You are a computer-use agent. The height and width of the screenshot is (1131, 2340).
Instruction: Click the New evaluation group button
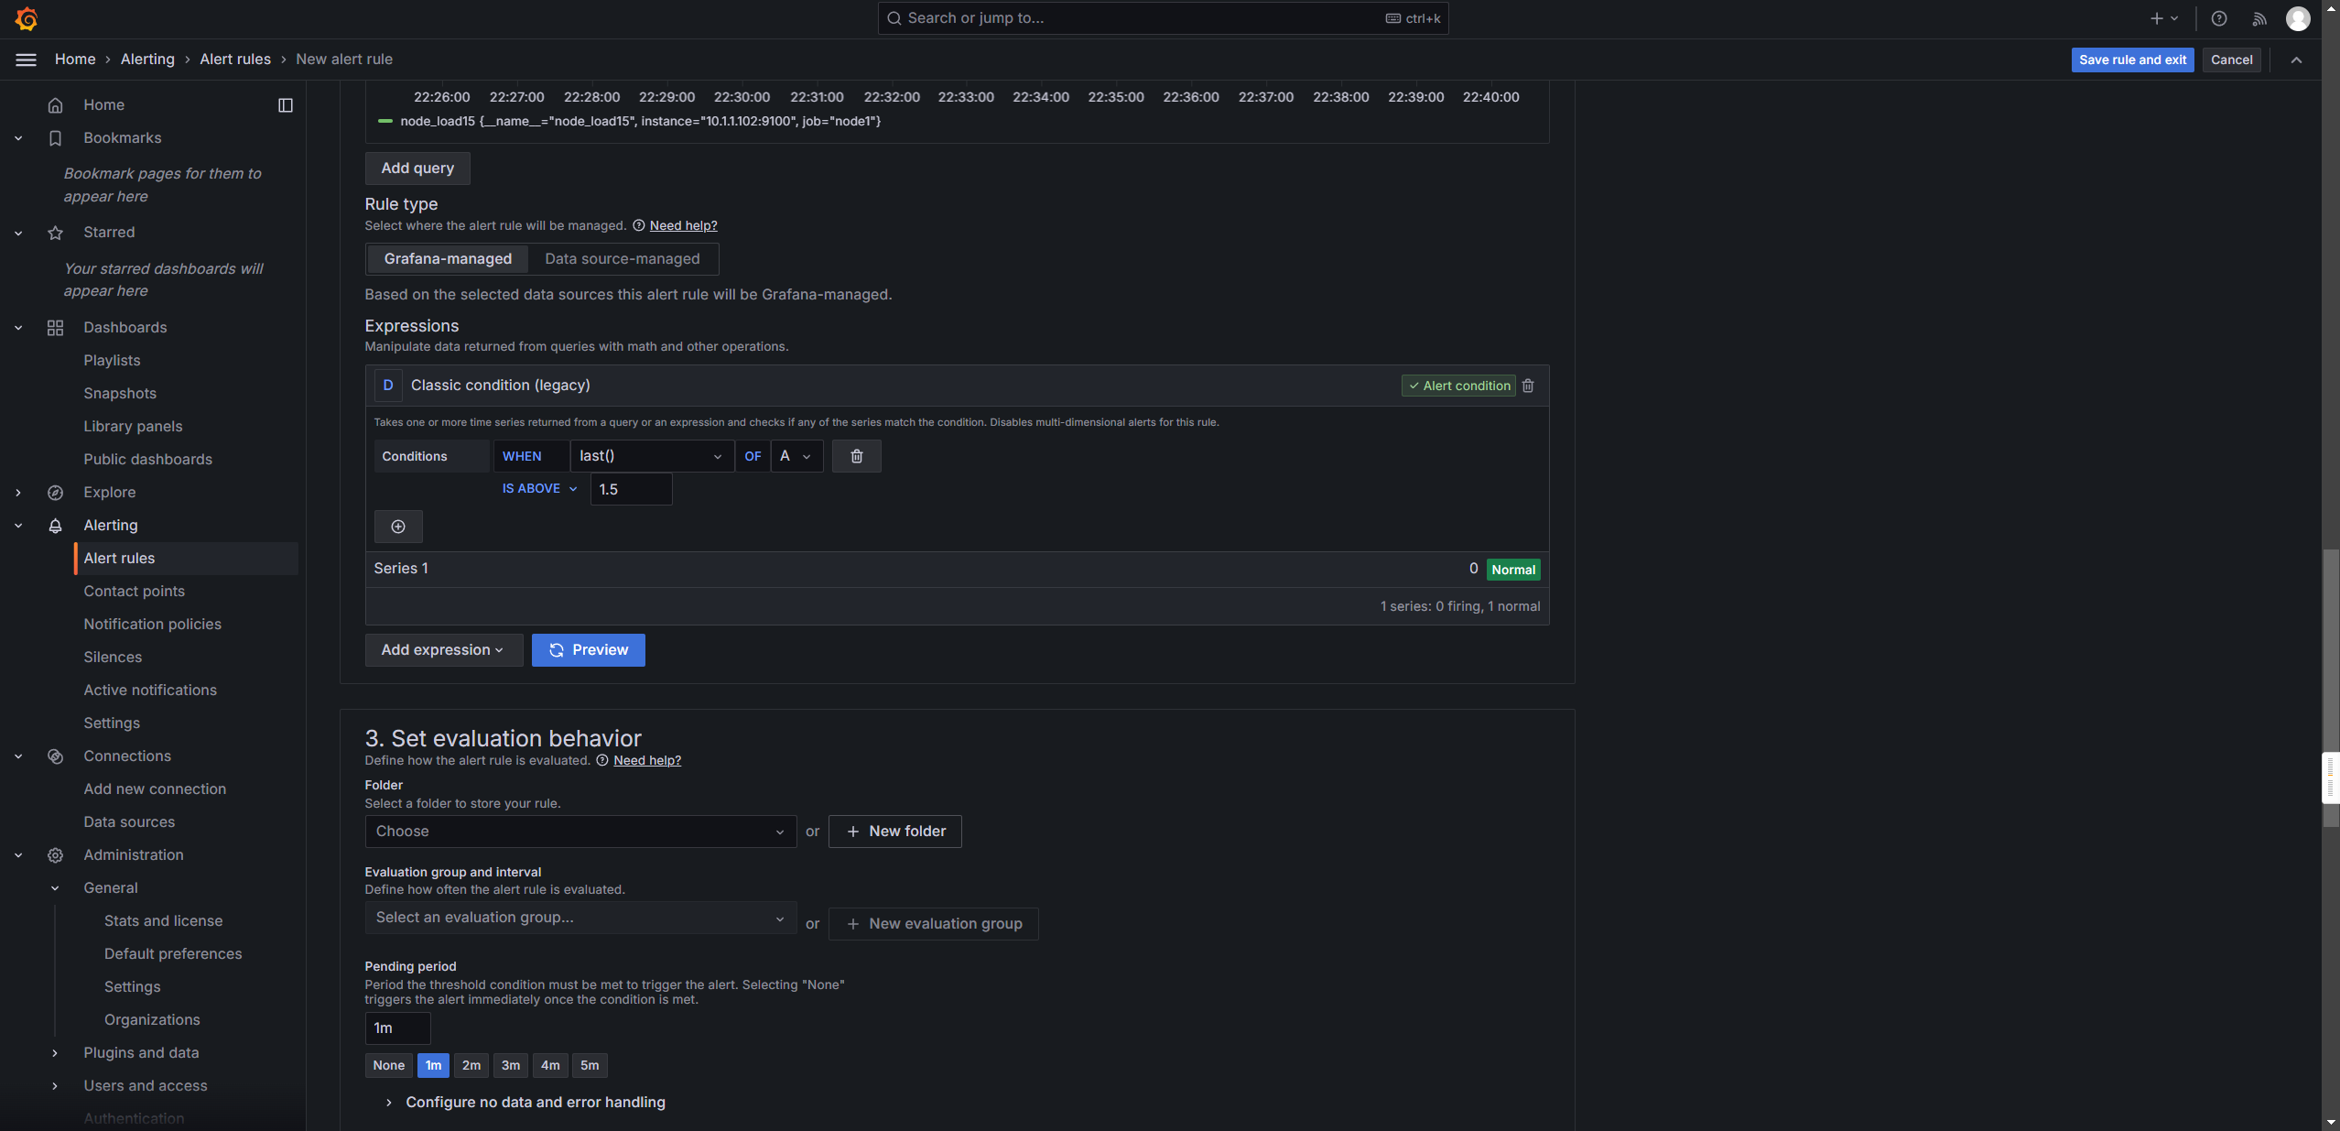933,924
